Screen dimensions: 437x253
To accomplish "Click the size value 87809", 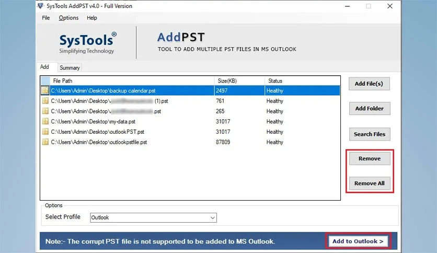I will tap(223, 142).
